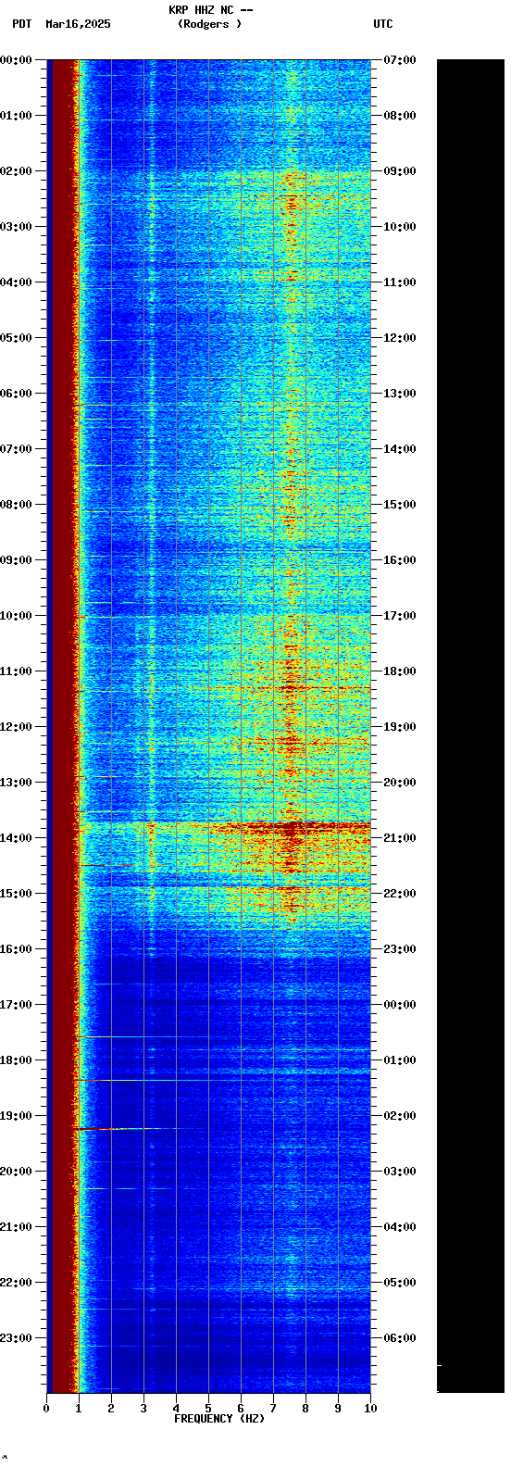Screen dimensions: 511x1467
Task: Click the UTC time label "14:00"
Action: tap(400, 449)
